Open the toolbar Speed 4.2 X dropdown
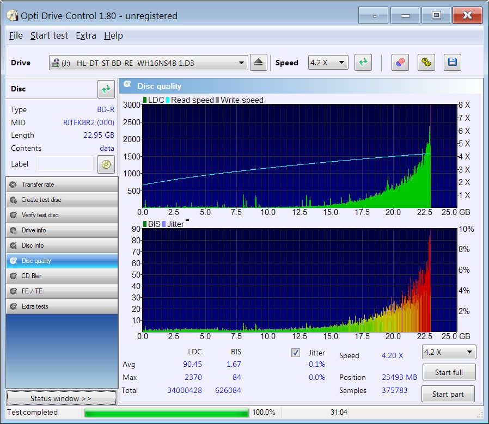Screen dimensions: 489x424 pyautogui.click(x=328, y=63)
